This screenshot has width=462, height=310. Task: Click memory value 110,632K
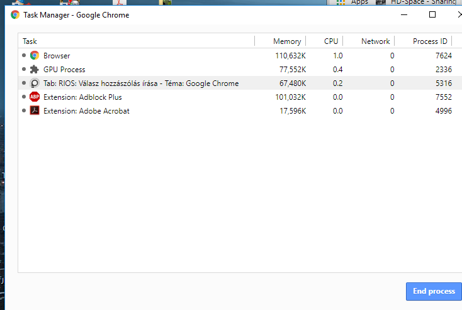(x=291, y=55)
